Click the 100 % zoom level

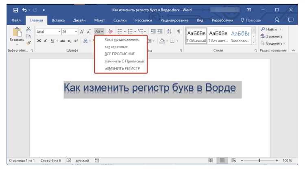click(287, 161)
